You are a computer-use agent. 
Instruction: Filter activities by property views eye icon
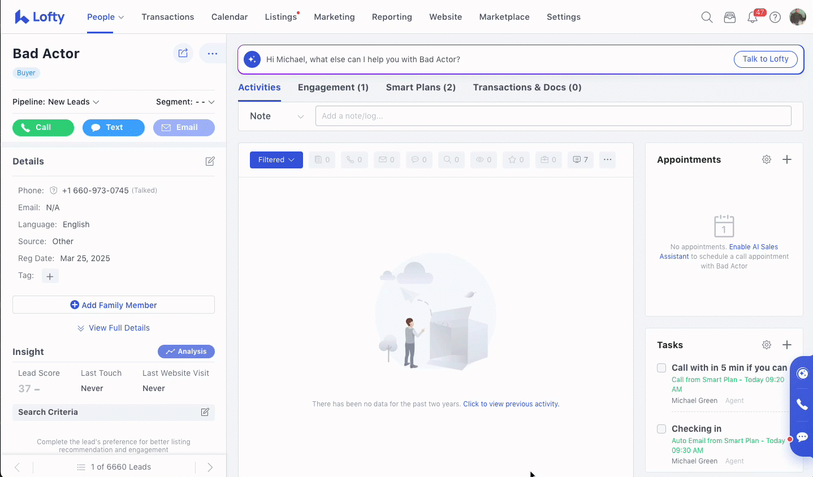tap(483, 160)
